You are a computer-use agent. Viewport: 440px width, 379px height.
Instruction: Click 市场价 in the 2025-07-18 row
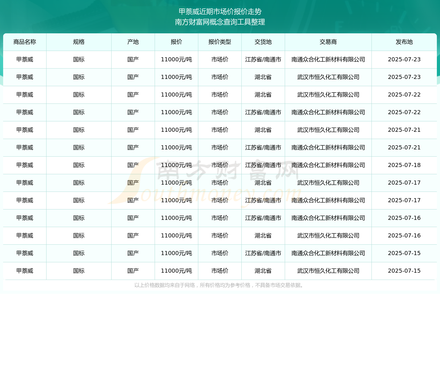pyautogui.click(x=220, y=165)
